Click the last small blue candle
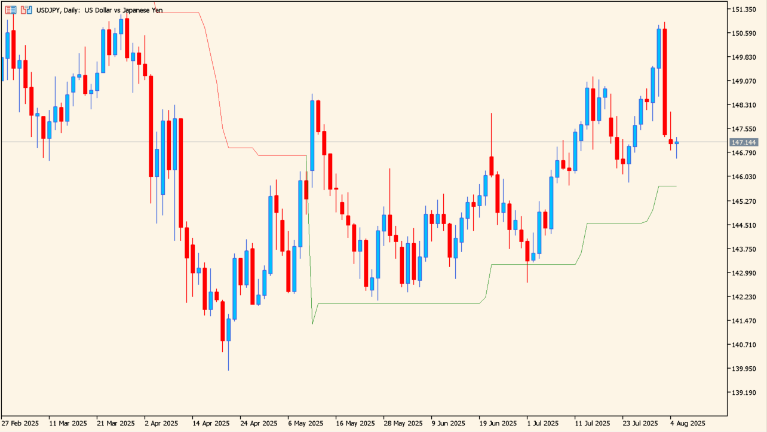 click(677, 143)
